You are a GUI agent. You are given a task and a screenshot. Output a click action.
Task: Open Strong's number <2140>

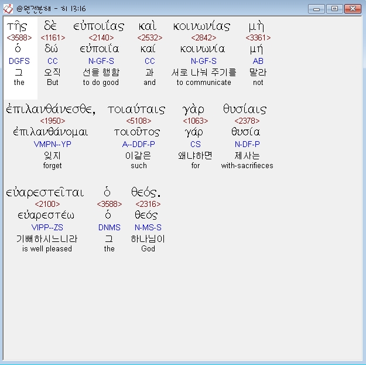point(101,37)
